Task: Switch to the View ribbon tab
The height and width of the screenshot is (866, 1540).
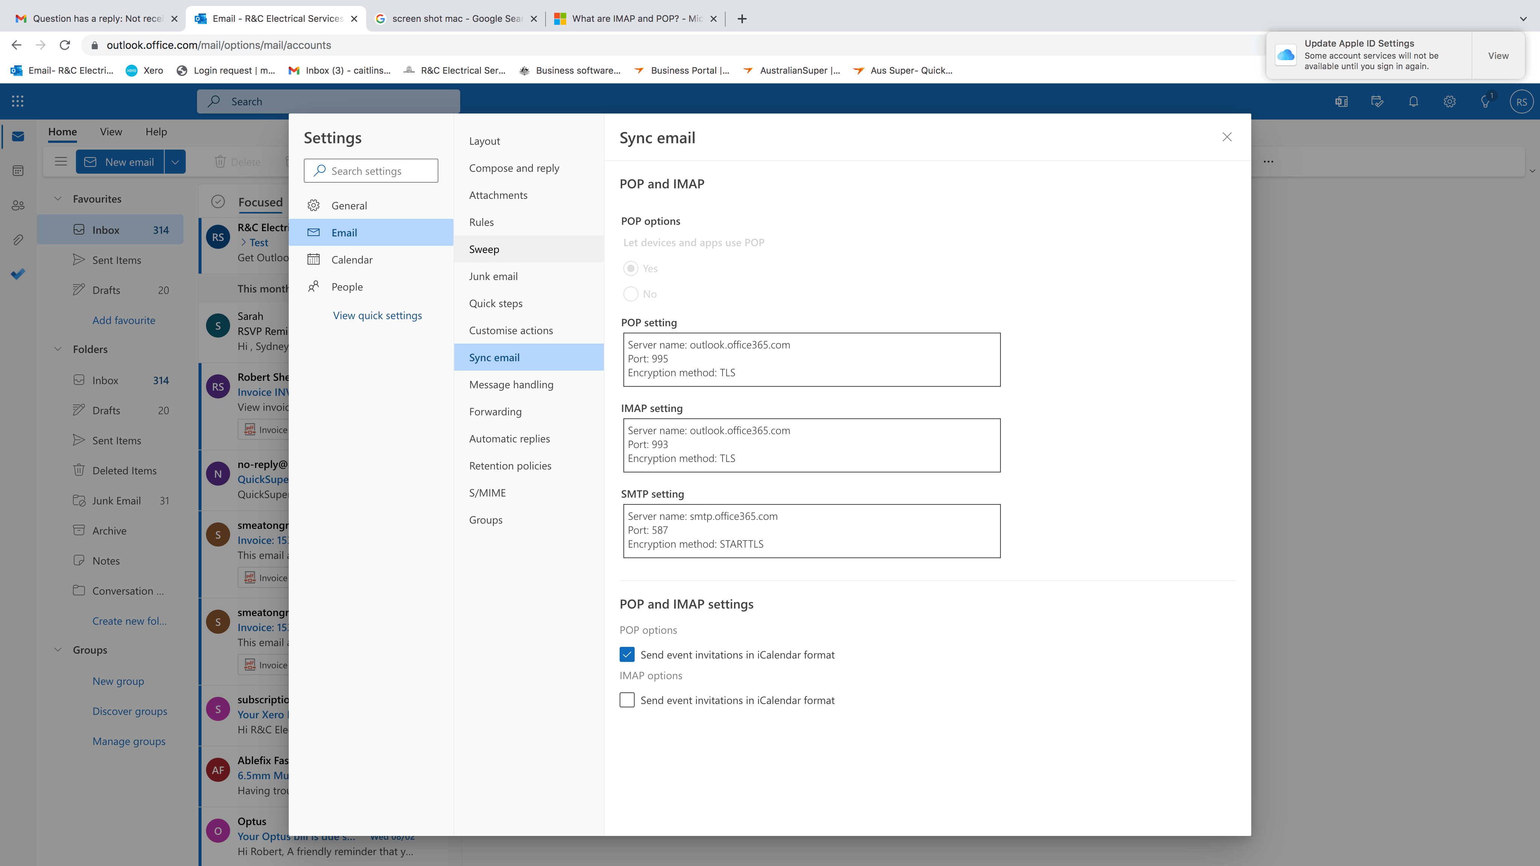Action: (111, 132)
